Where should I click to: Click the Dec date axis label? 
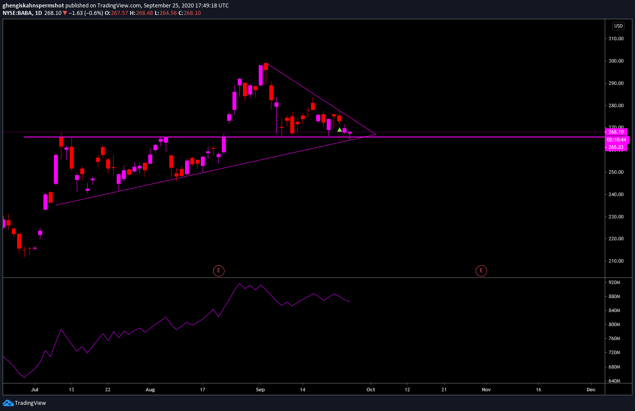click(x=591, y=390)
